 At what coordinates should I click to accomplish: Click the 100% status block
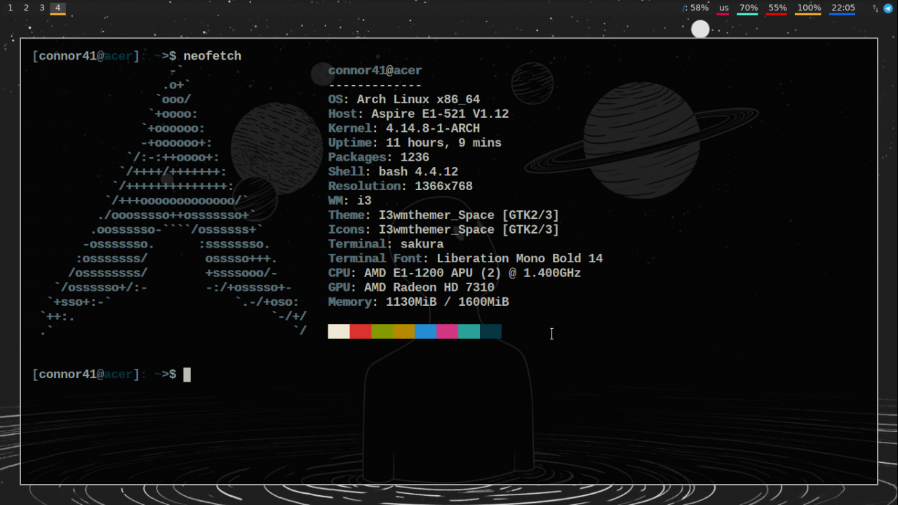pyautogui.click(x=809, y=8)
